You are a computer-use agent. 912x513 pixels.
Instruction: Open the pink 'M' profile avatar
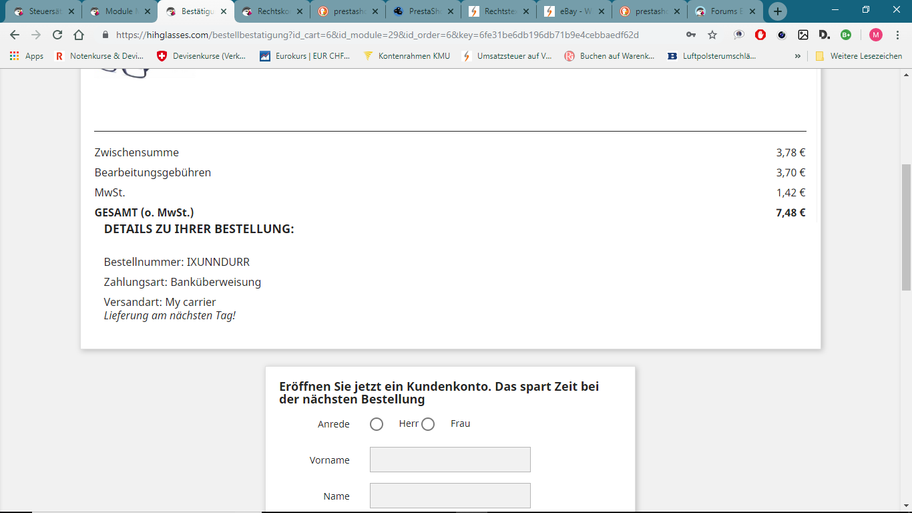(x=876, y=35)
